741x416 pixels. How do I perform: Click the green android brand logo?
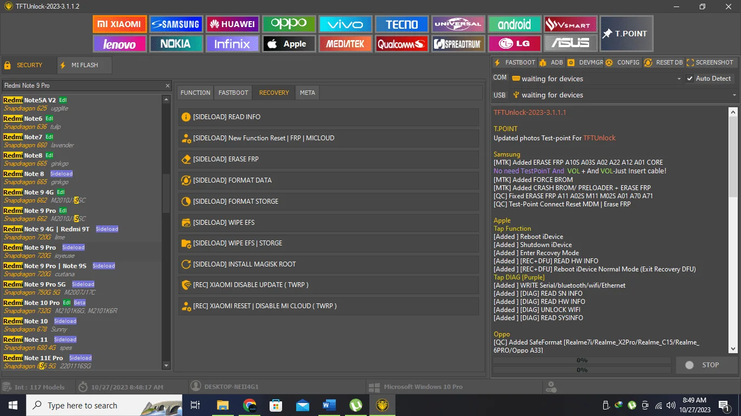coord(514,24)
